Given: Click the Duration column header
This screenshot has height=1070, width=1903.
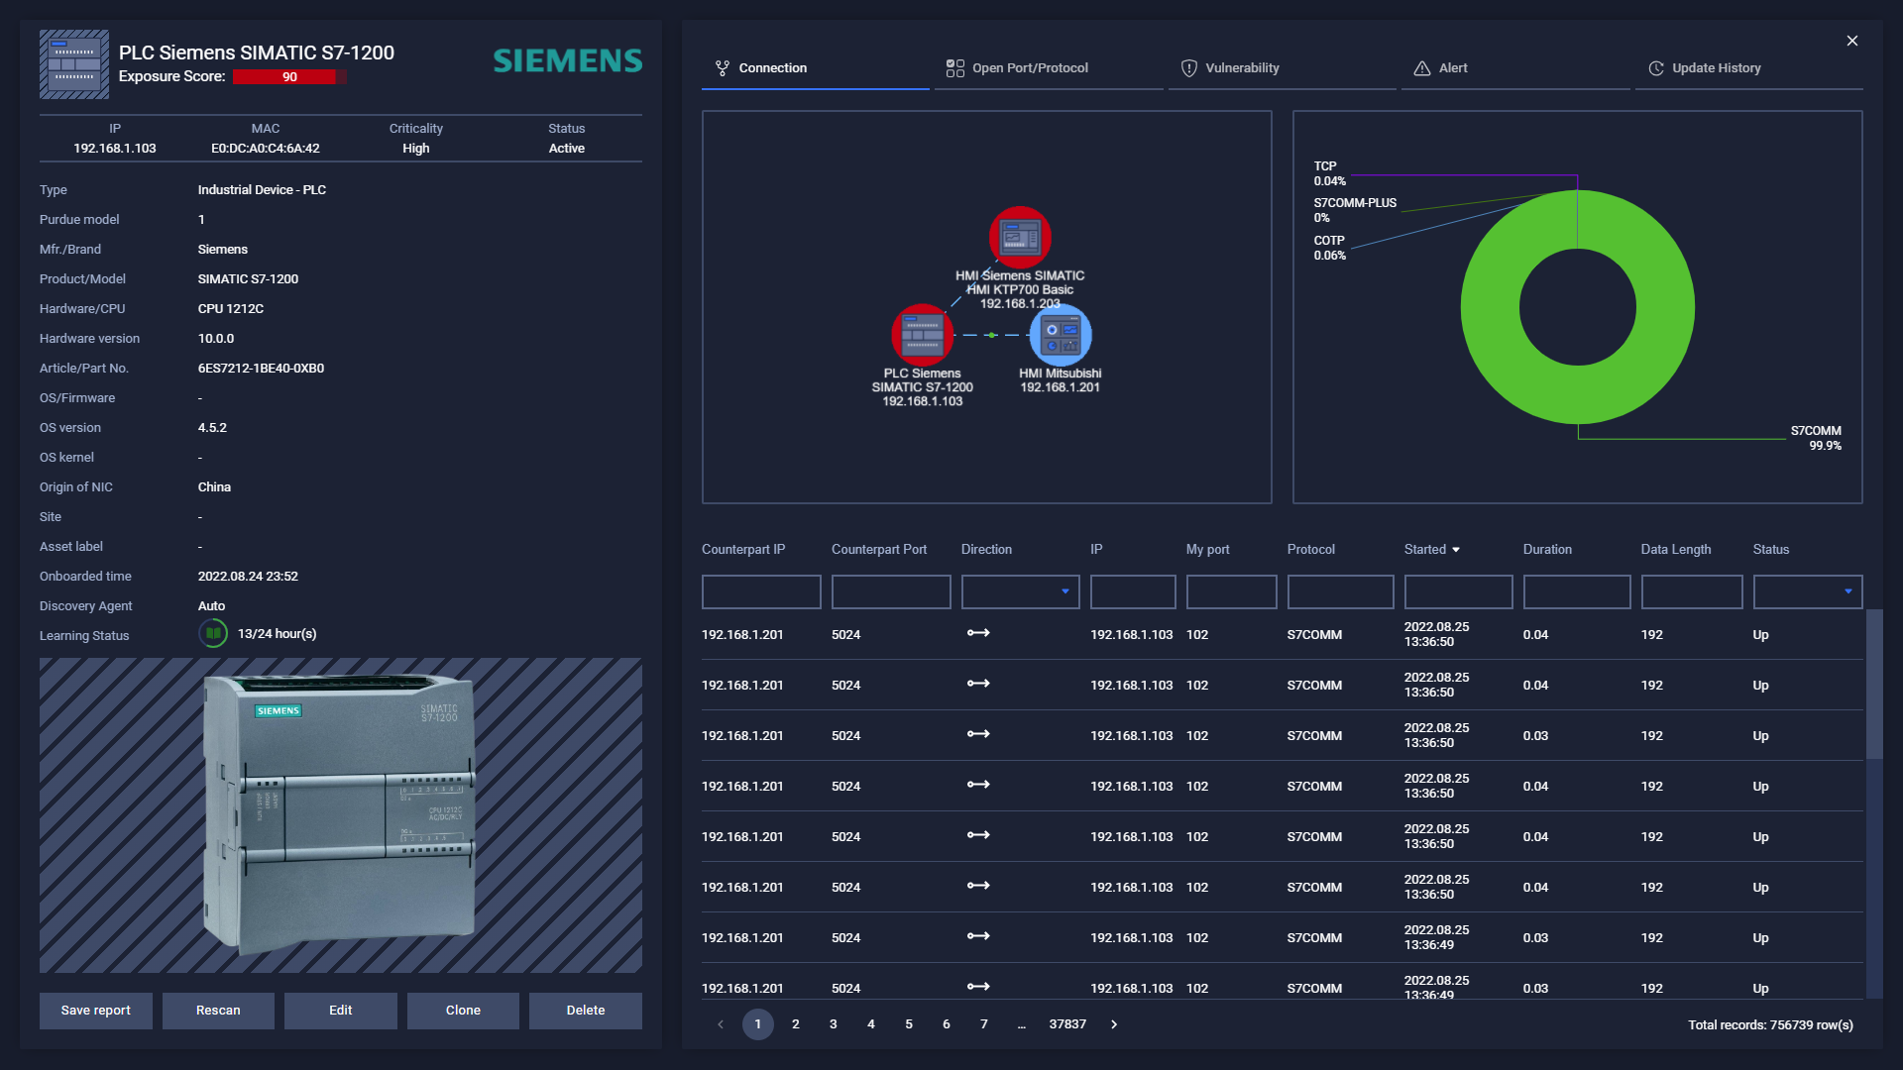Looking at the screenshot, I should click(x=1547, y=550).
